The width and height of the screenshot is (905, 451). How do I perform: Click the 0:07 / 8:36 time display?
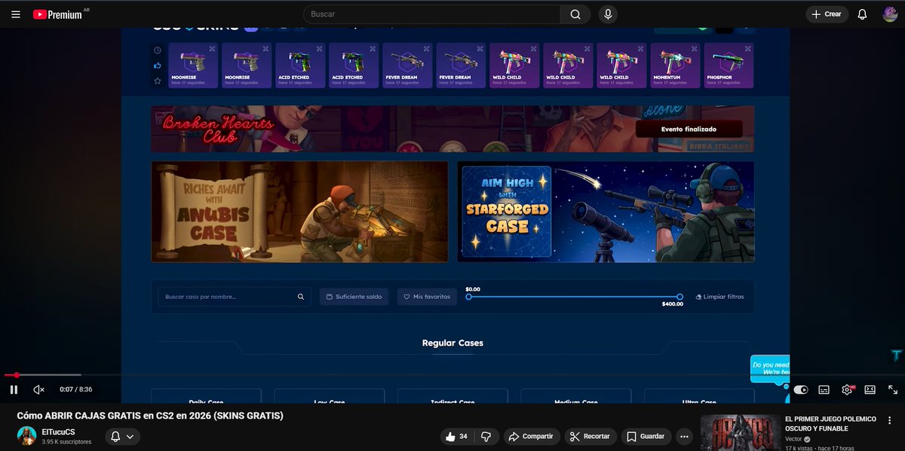(x=76, y=389)
